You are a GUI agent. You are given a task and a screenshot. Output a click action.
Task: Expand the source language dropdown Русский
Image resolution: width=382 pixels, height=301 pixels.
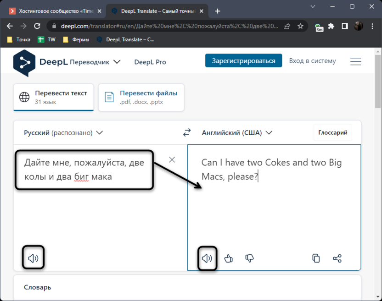pos(63,133)
